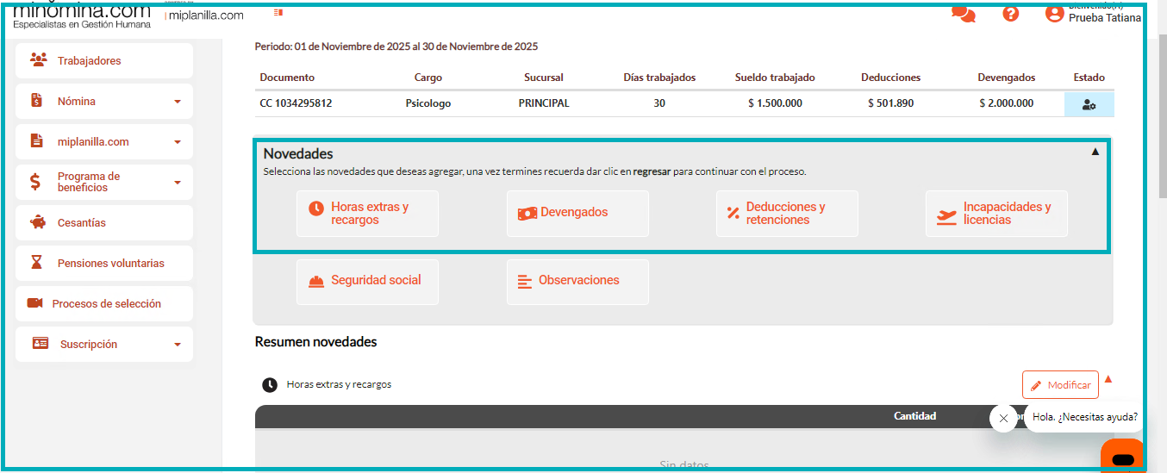This screenshot has width=1167, height=473.
Task: Open the Observaciones card
Action: pyautogui.click(x=577, y=282)
